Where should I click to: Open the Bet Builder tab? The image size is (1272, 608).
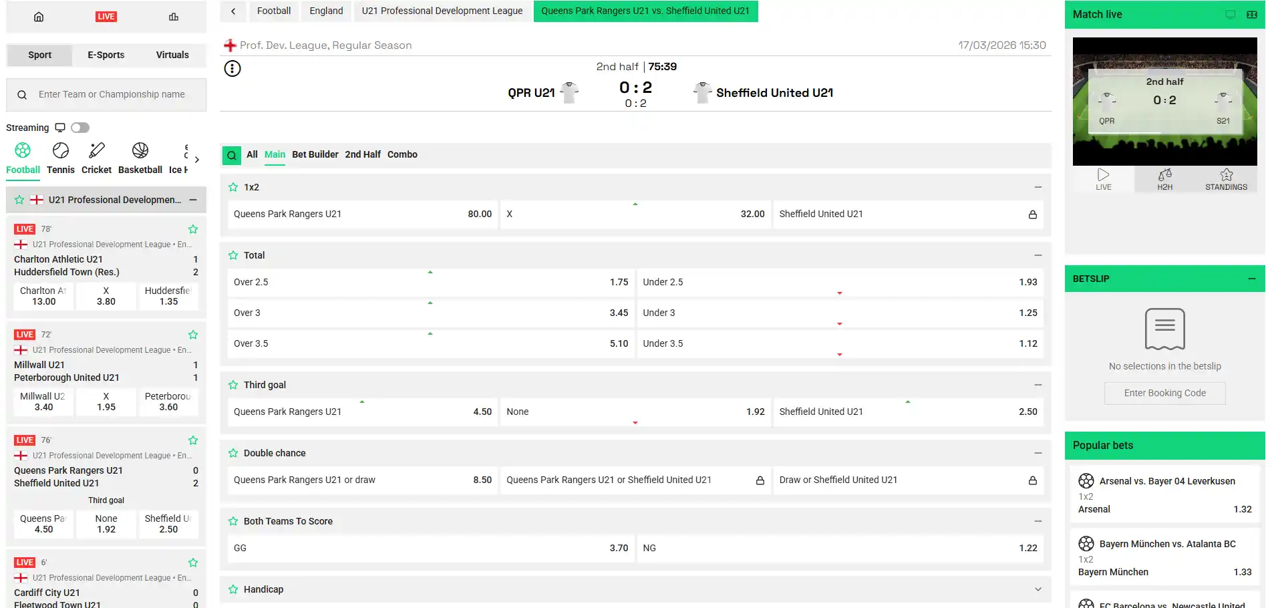point(315,154)
